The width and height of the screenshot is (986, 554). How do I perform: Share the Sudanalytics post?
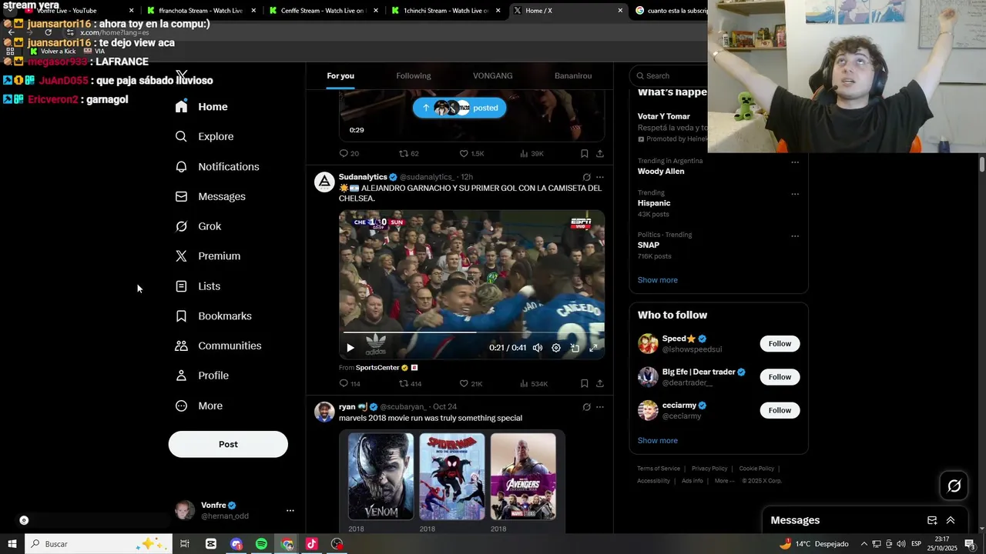[x=600, y=383]
